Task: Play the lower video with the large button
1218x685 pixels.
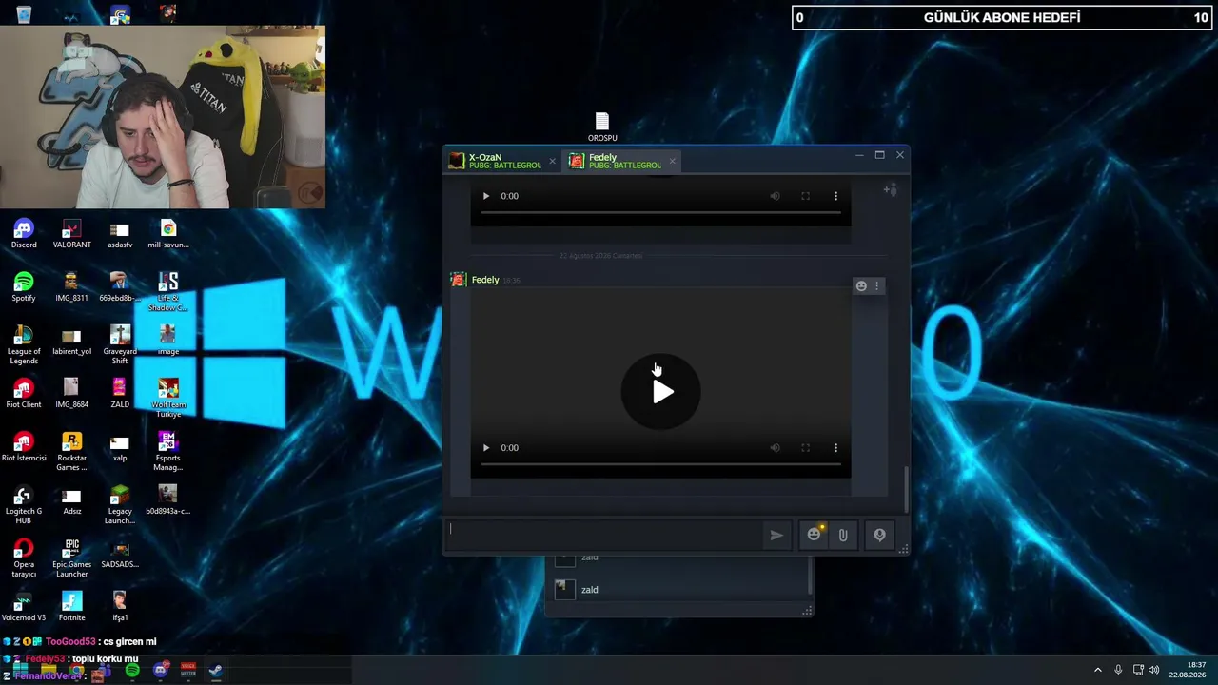Action: pyautogui.click(x=660, y=391)
